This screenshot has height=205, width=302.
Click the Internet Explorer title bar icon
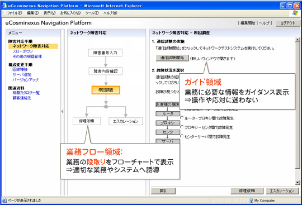point(4,6)
